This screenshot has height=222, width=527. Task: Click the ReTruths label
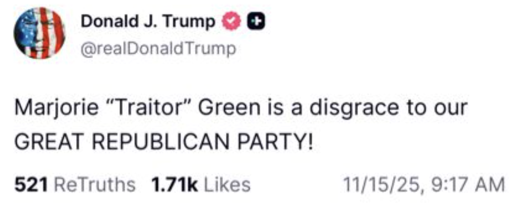[95, 185]
